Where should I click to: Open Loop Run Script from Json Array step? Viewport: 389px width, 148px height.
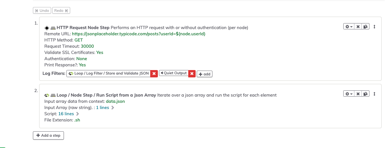tap(106, 95)
